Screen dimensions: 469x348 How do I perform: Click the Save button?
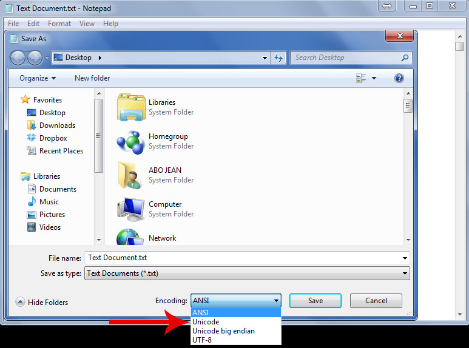pos(315,301)
